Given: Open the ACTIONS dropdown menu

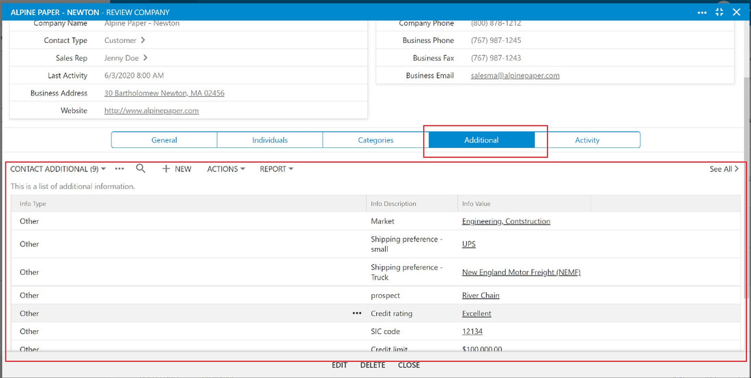Looking at the screenshot, I should tap(226, 169).
